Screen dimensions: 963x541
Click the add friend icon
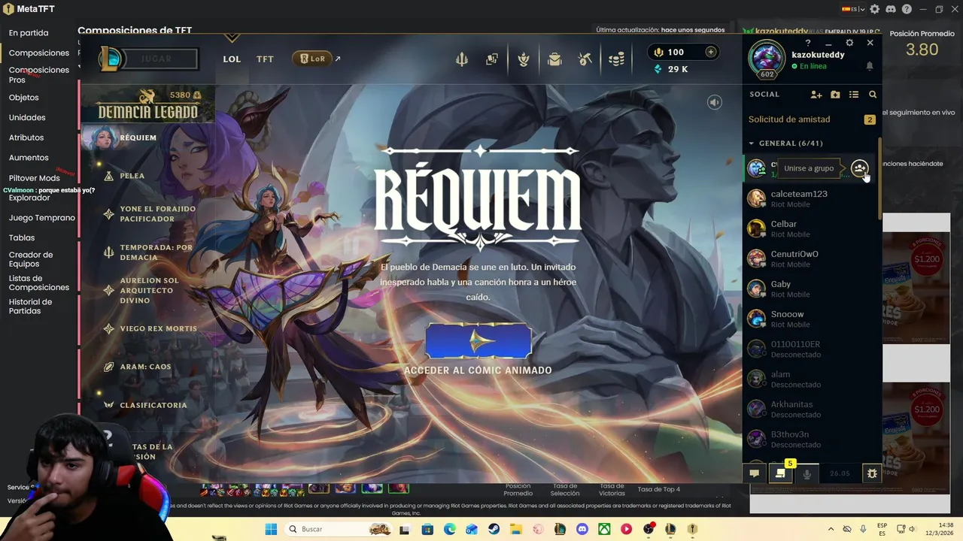click(816, 95)
